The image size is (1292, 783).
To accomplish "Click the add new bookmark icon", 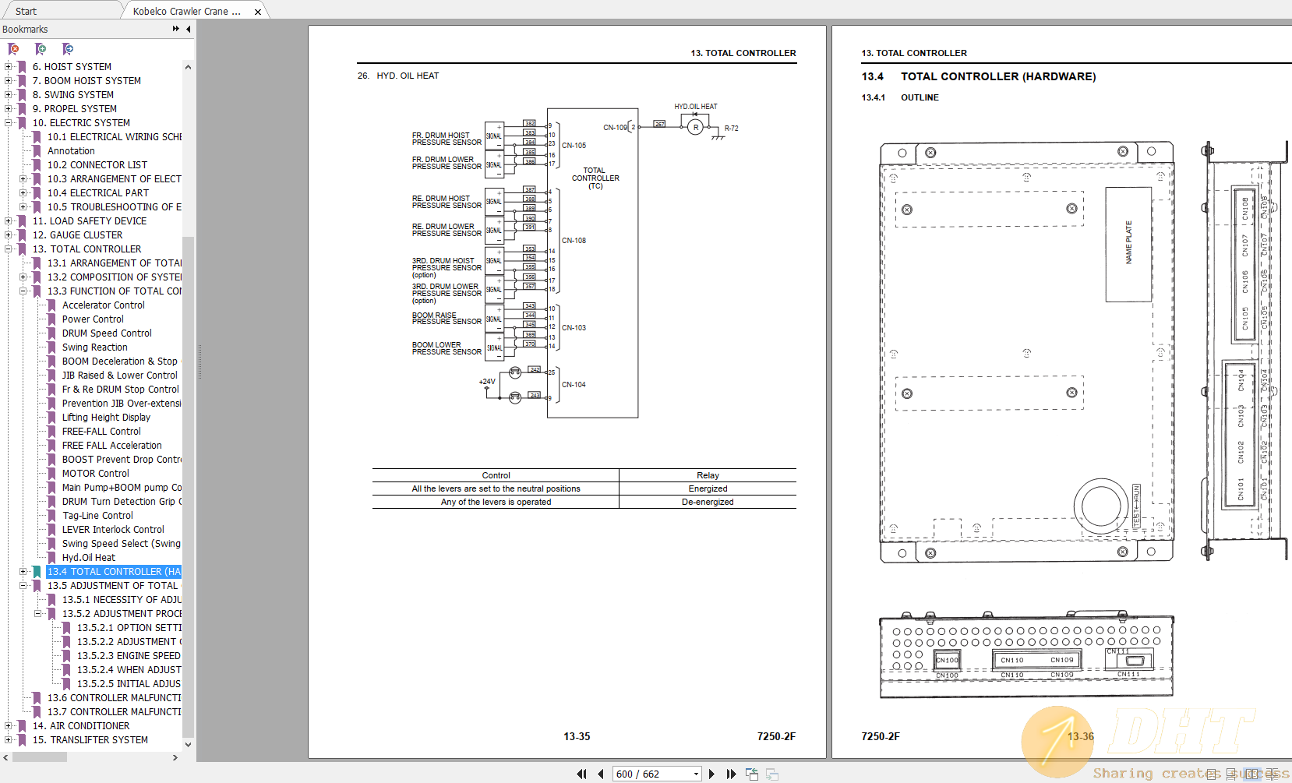I will (x=41, y=49).
